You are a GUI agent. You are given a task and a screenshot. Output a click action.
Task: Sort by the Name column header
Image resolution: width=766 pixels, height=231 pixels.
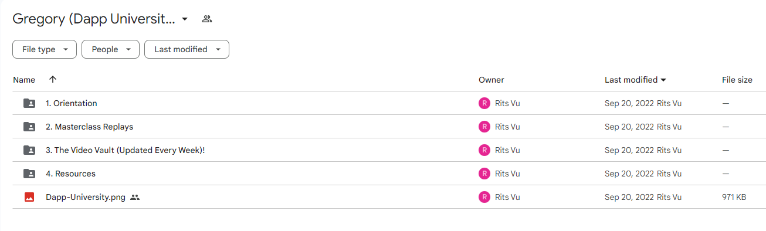pos(24,80)
